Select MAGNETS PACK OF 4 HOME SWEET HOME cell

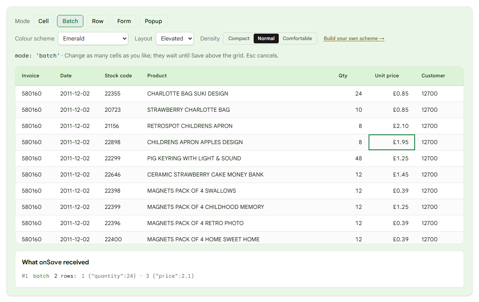pos(237,238)
